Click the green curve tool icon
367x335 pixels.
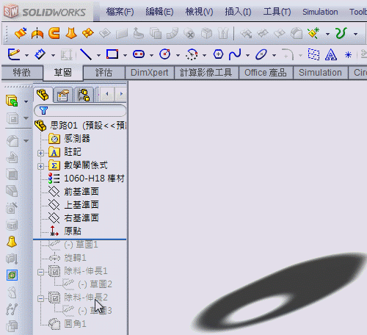point(341,33)
